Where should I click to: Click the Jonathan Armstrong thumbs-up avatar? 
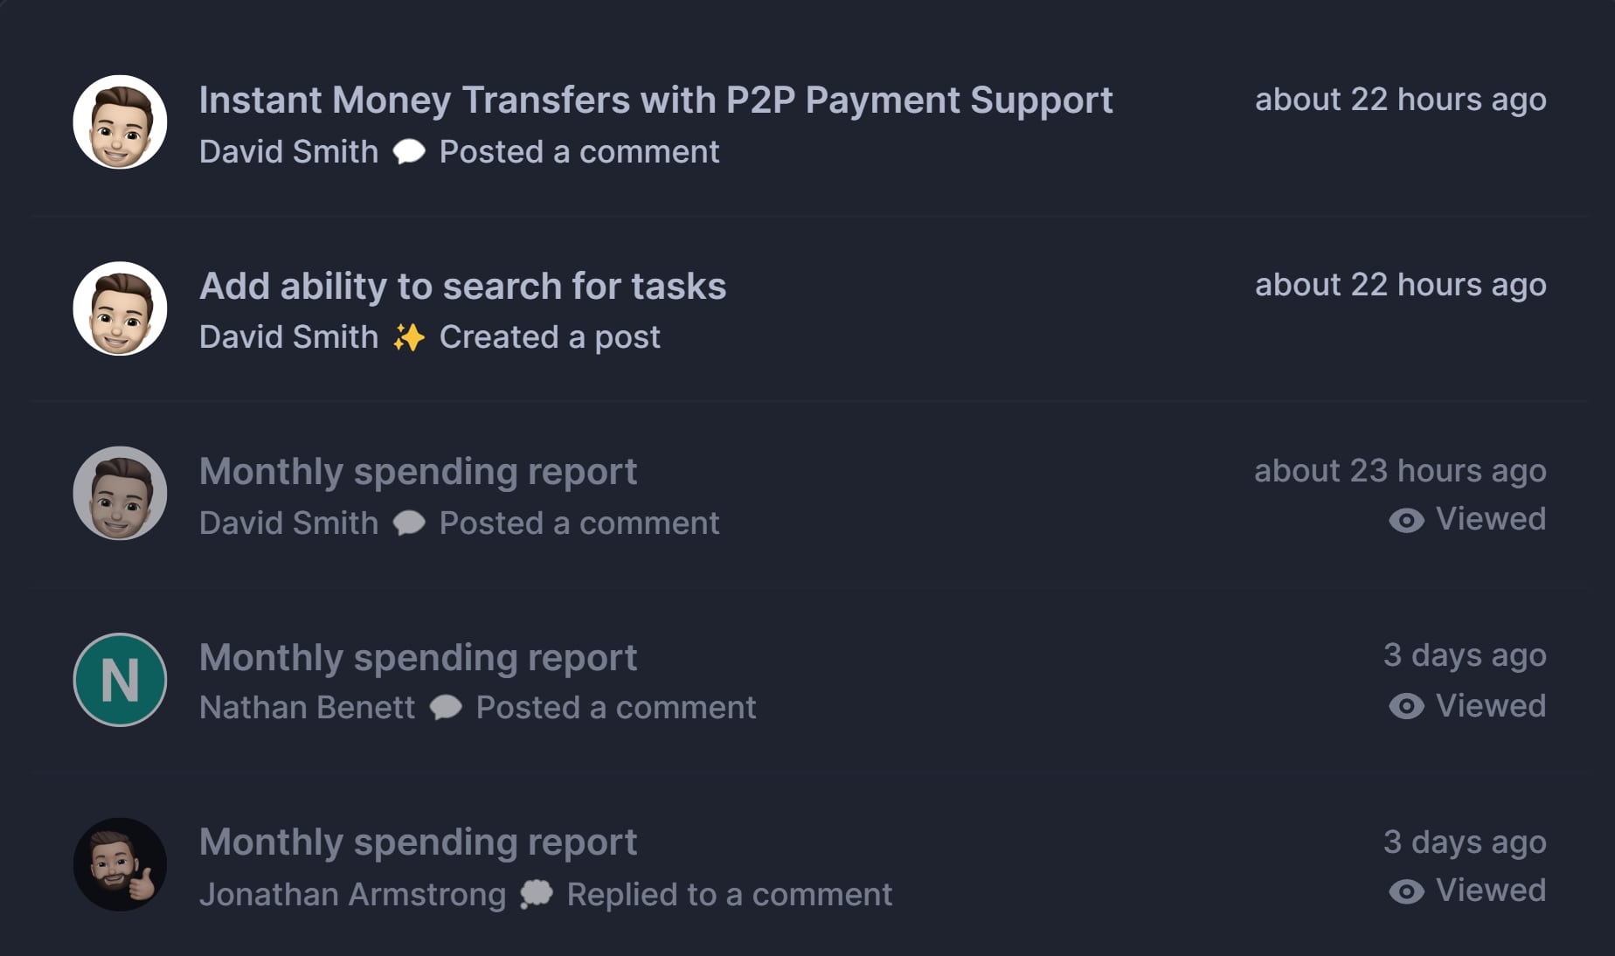[120, 865]
